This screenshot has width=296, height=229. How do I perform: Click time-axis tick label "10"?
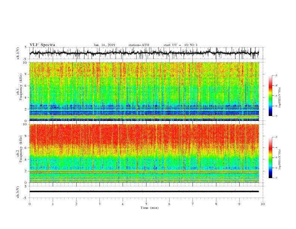(263, 204)
